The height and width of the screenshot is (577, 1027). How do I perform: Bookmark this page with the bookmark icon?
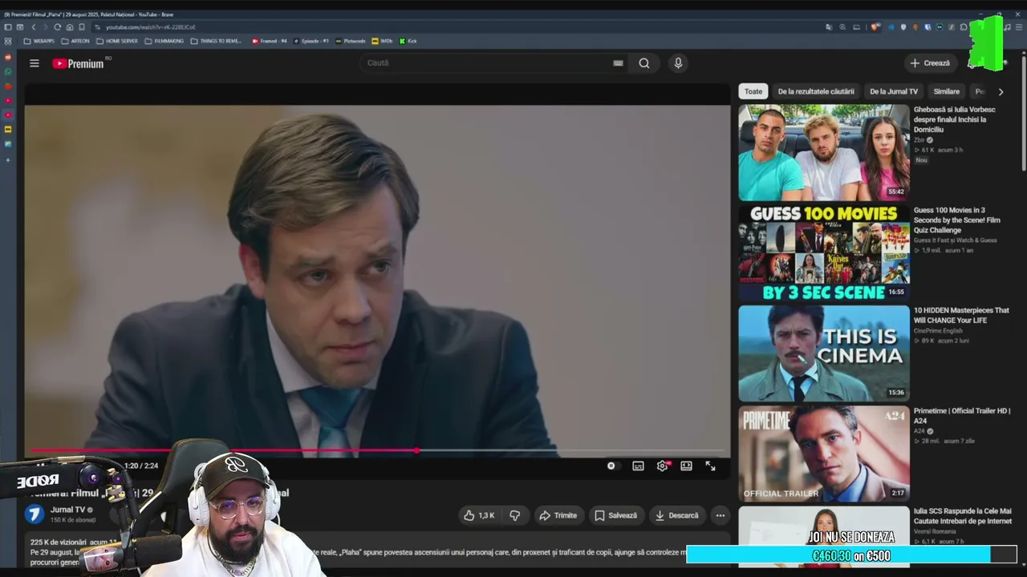(81, 27)
